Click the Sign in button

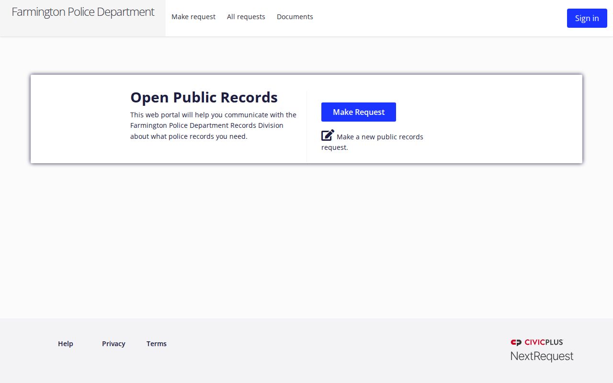(587, 18)
